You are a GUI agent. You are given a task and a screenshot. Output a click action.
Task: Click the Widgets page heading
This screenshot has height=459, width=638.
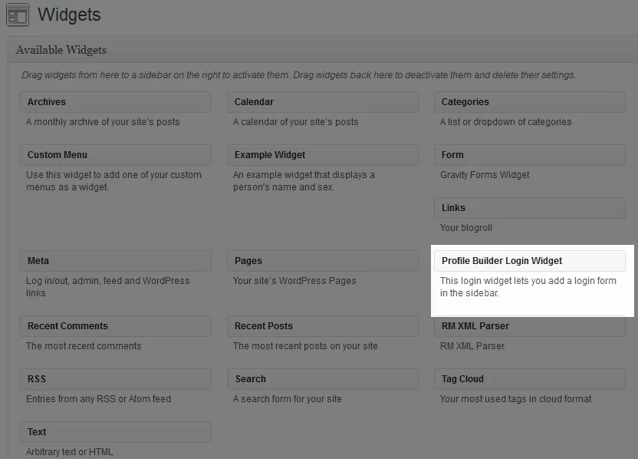click(x=69, y=15)
